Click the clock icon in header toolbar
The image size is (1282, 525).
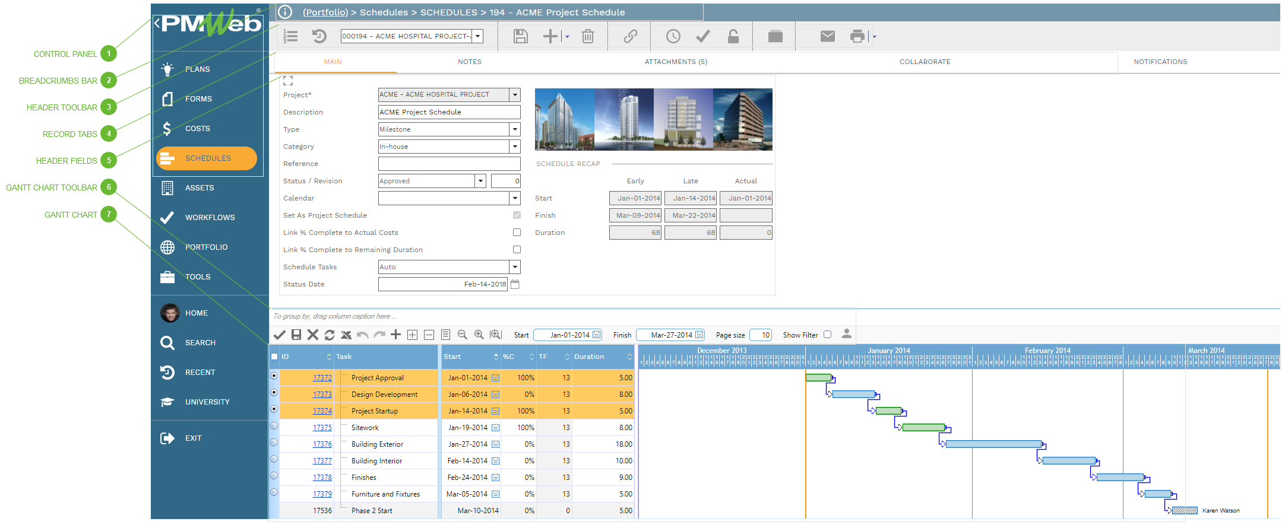673,36
